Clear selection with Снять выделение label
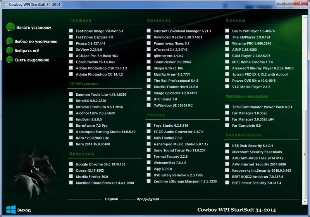 [x=32, y=60]
